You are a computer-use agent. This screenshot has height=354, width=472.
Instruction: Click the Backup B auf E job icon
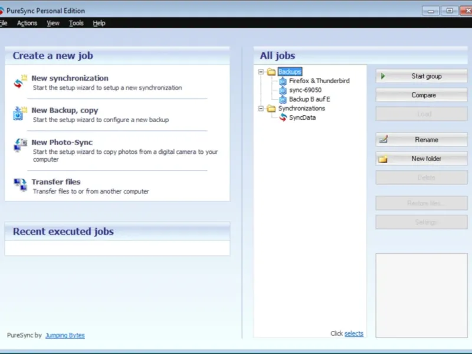283,99
